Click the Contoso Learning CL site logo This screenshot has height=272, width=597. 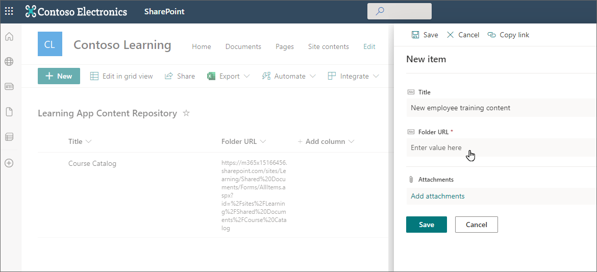[x=49, y=44]
